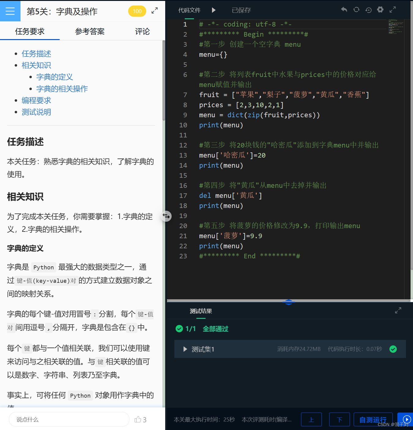Screen dimensions: 413x430
Task: Expand the editor using the diagonal arrows icon
Action: [x=393, y=9]
